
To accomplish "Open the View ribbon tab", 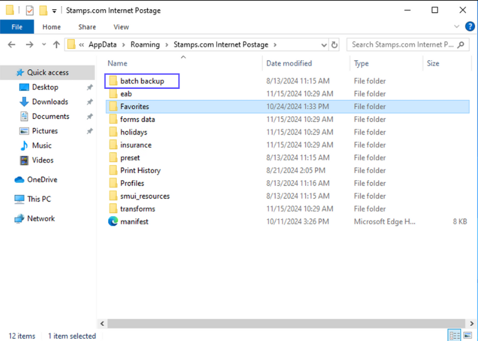I will 121,27.
